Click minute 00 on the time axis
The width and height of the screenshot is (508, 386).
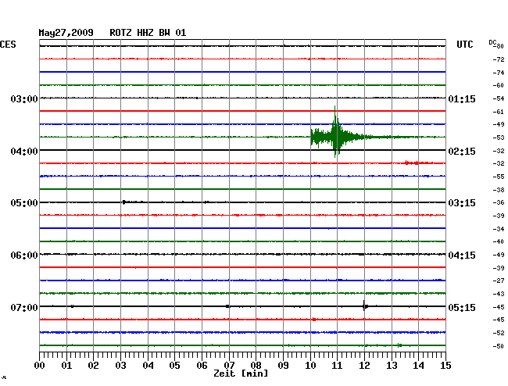click(40, 366)
